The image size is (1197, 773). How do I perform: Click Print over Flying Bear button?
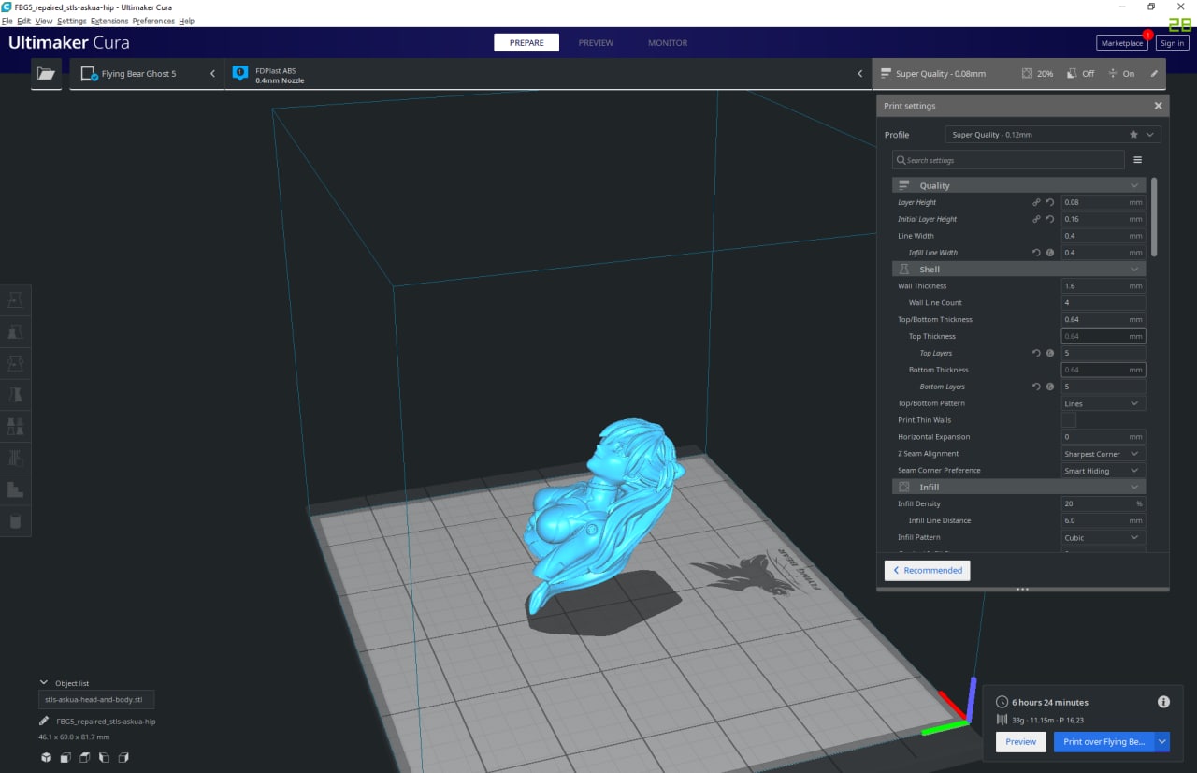coord(1104,742)
